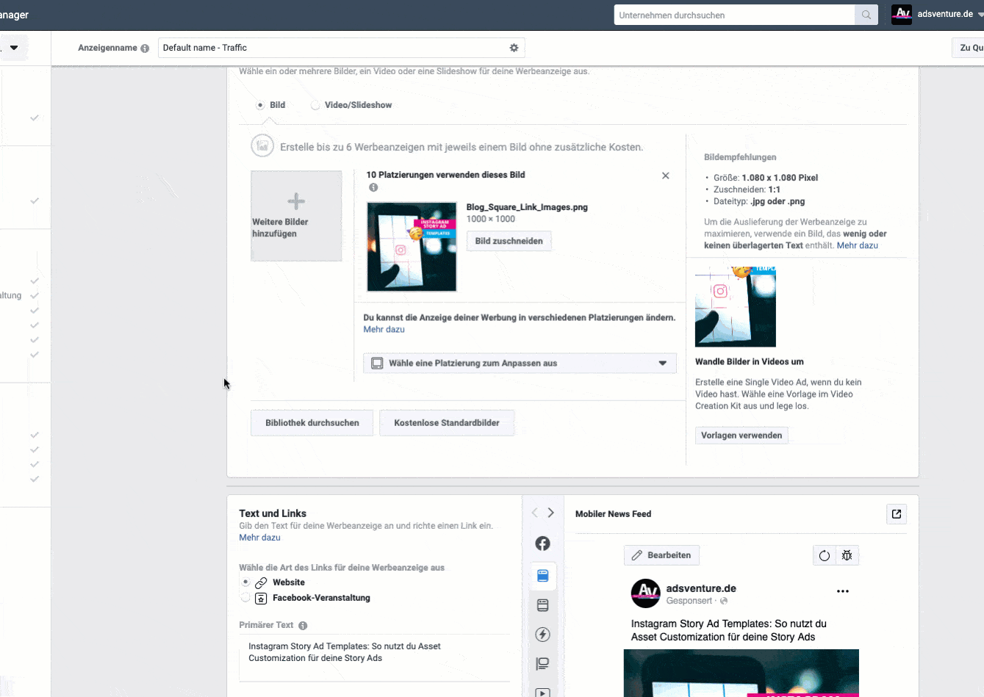Screen dimensions: 984x697
Task: Select Facebook logo preview icon
Action: 542,543
